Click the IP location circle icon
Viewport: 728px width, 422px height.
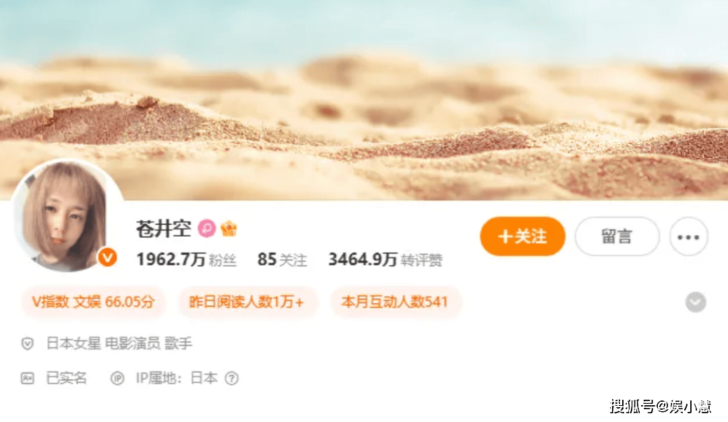[x=117, y=378]
